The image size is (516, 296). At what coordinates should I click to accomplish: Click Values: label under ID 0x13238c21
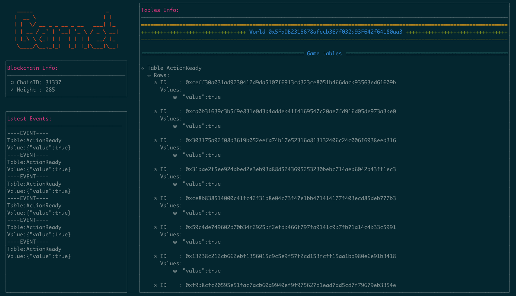pyautogui.click(x=171, y=264)
